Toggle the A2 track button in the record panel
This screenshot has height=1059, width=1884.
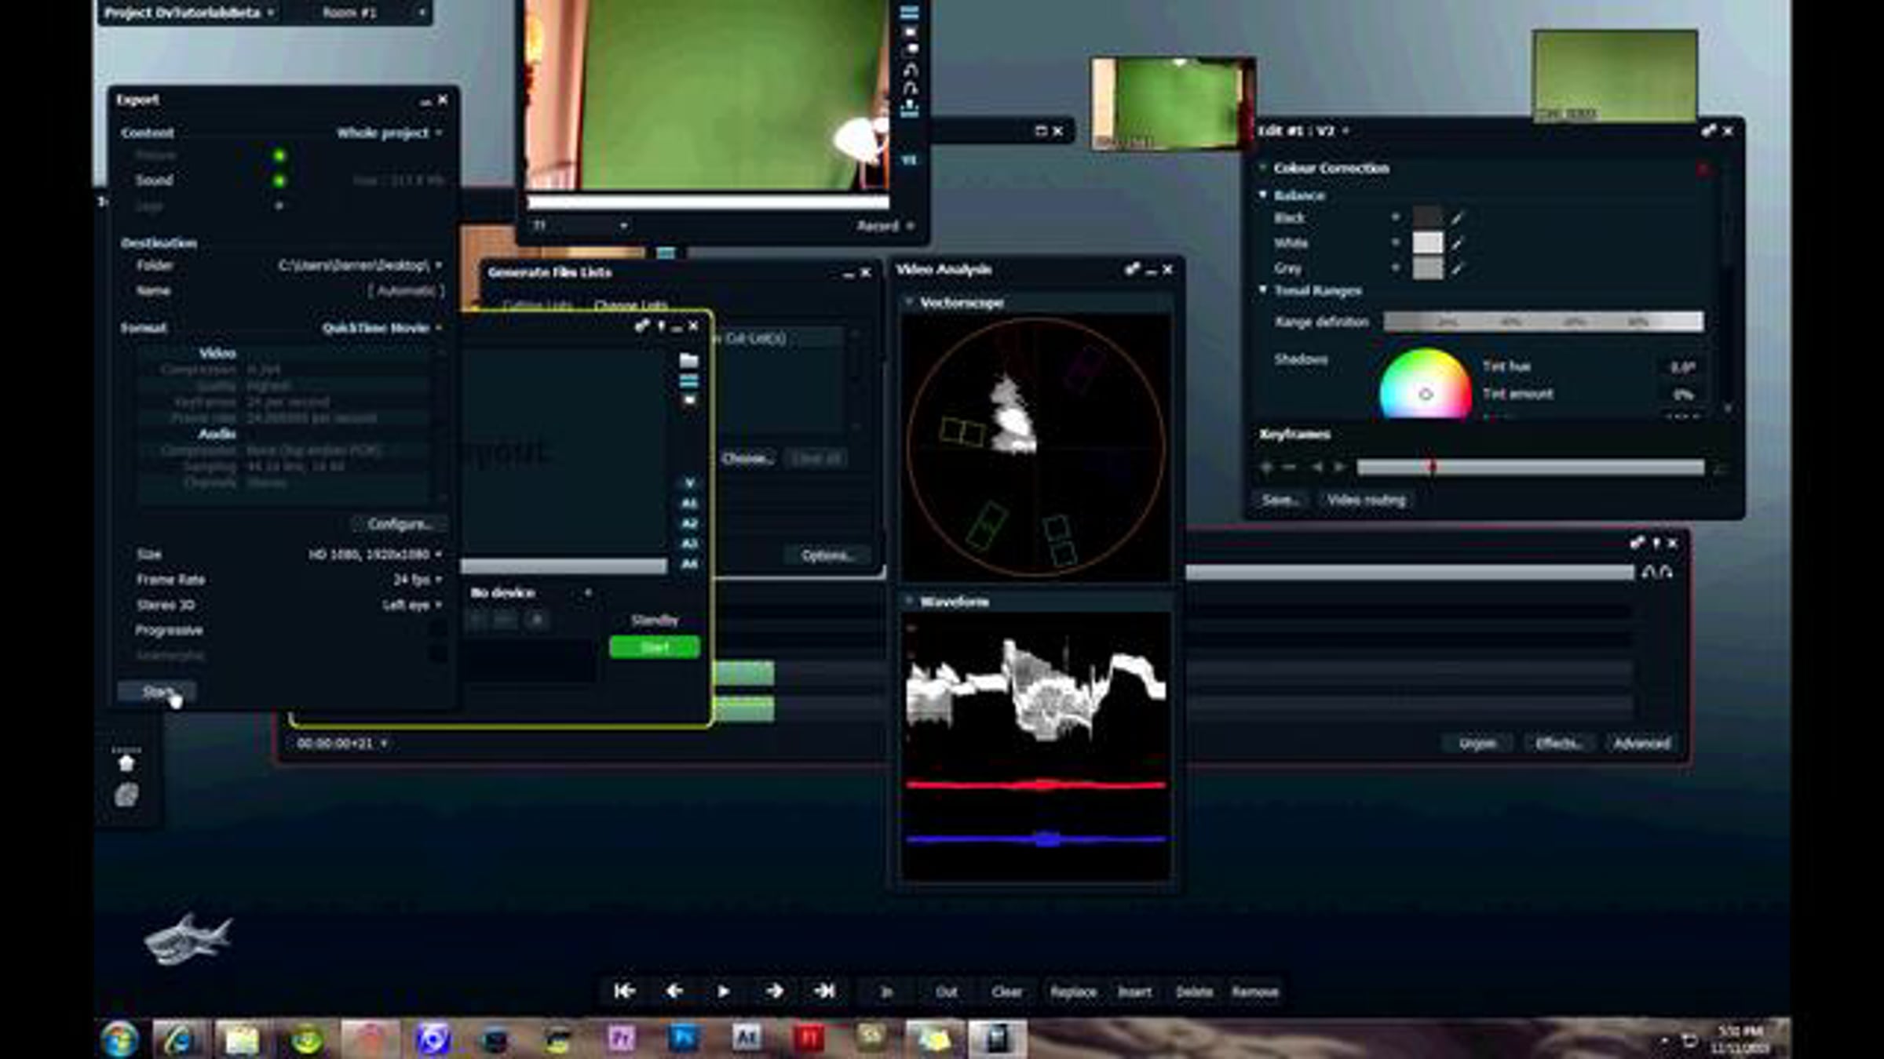coord(689,524)
